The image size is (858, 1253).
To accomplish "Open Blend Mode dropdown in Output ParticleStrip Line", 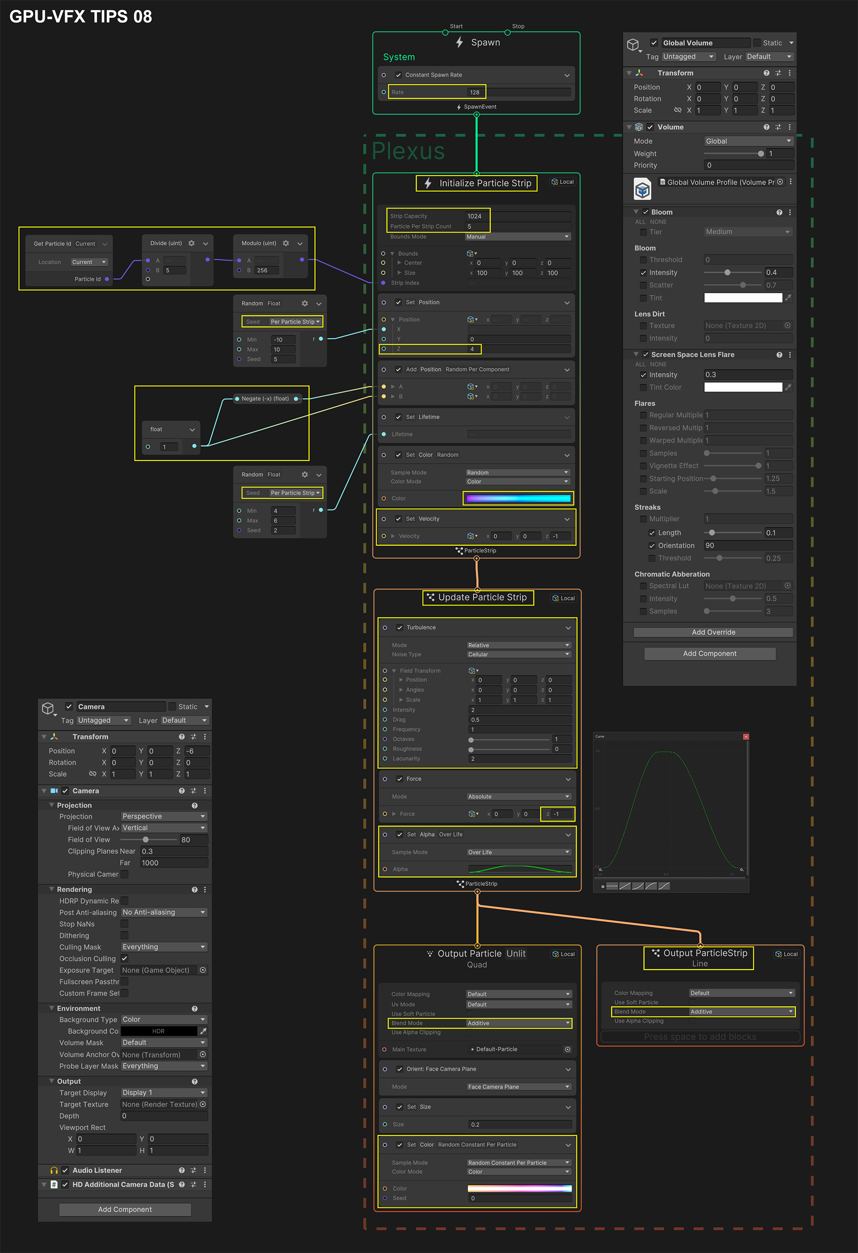I will [x=741, y=1012].
